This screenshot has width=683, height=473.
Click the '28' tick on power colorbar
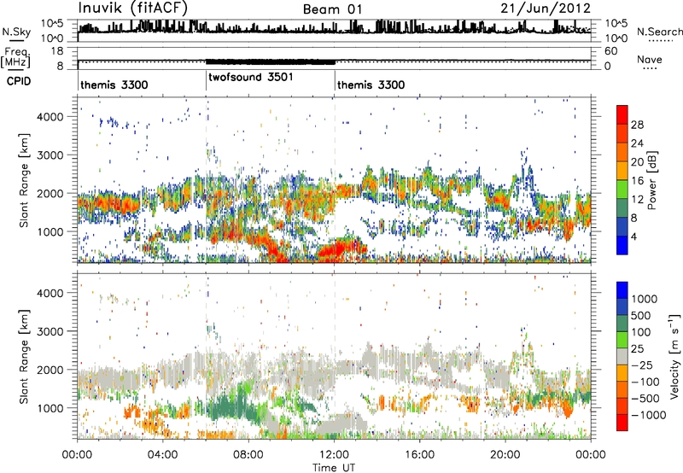[637, 125]
